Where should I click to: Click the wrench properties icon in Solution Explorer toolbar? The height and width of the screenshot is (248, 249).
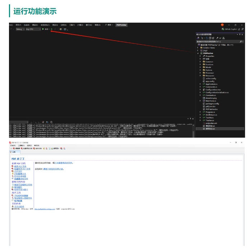click(217, 38)
